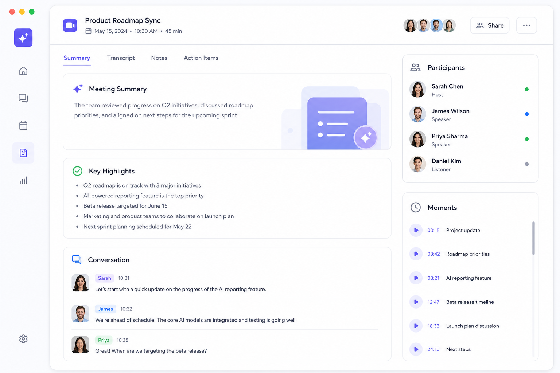Play the 00:15 Project update moment
The image size is (560, 373).
416,230
